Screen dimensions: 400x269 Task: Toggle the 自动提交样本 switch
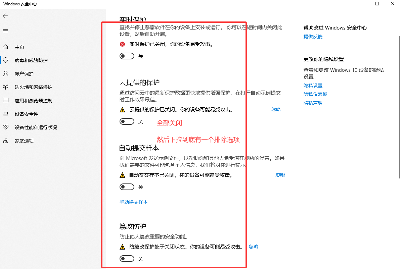pos(127,187)
